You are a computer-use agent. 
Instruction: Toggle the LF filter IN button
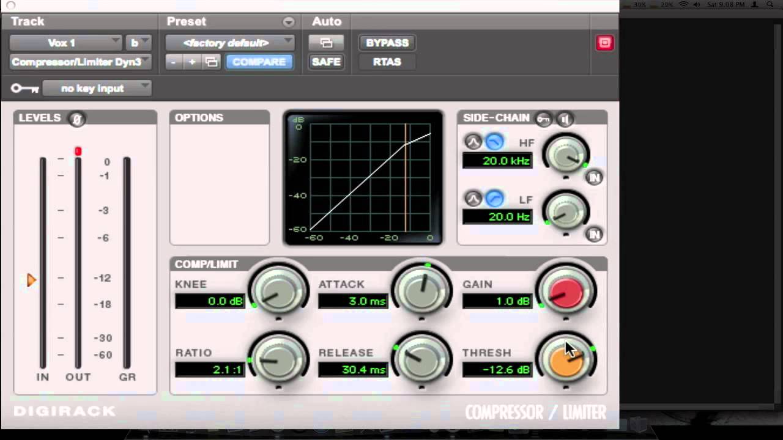pyautogui.click(x=594, y=234)
